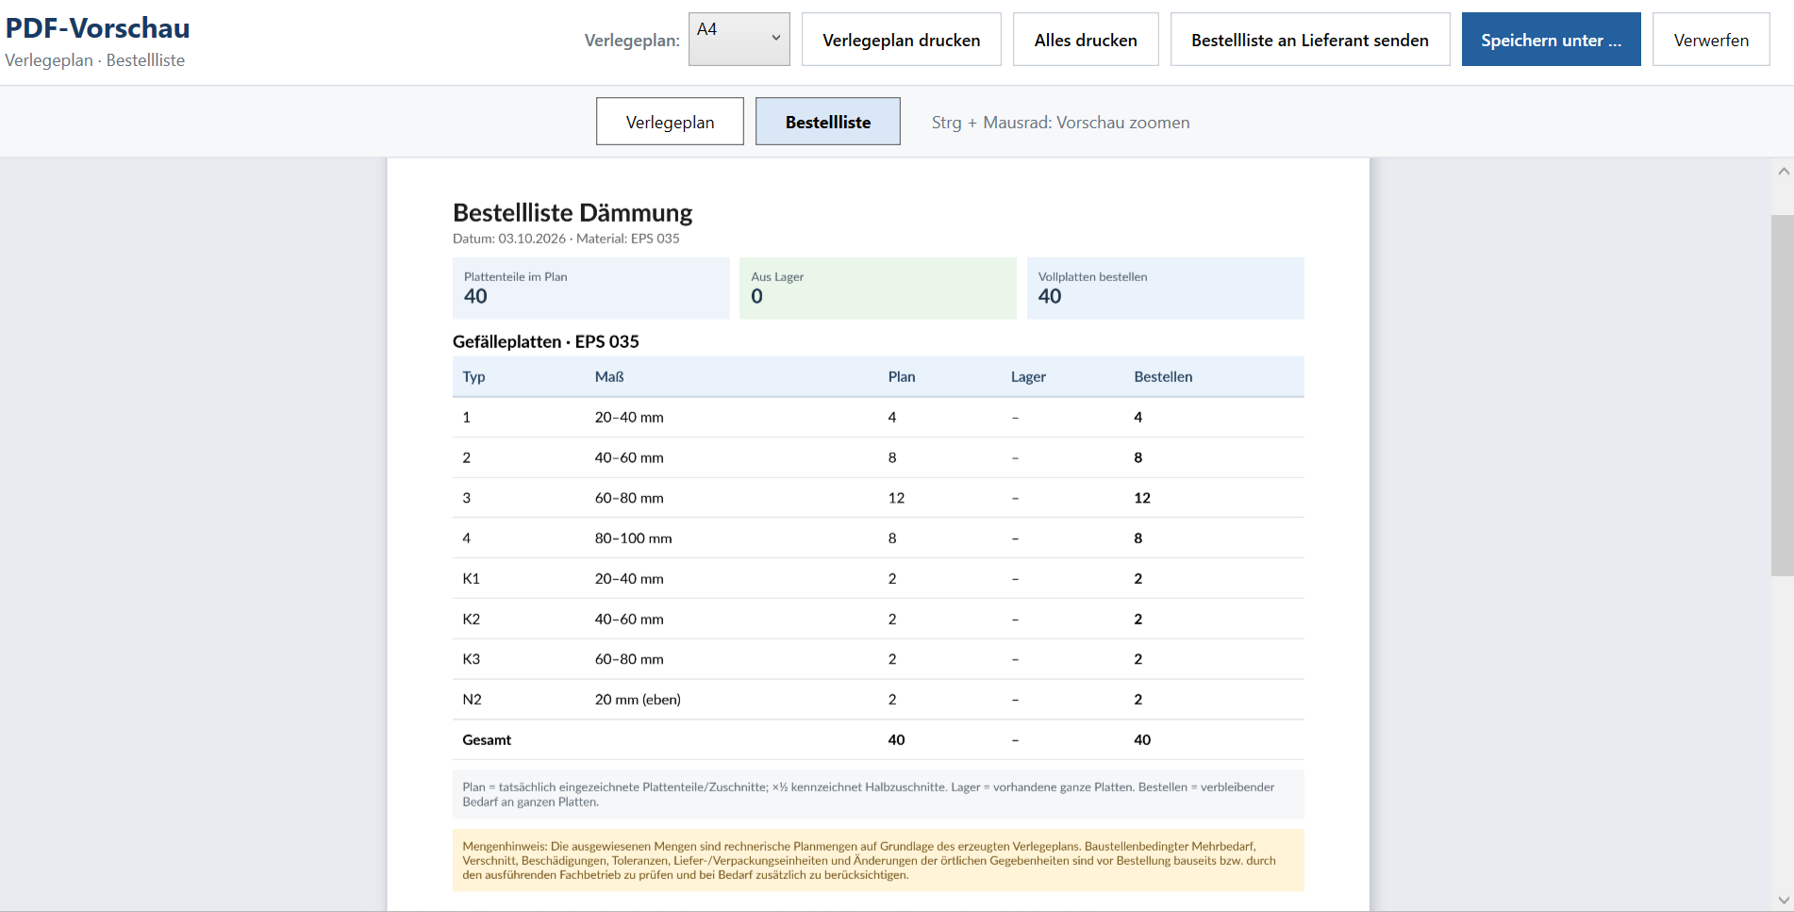1794x912 pixels.
Task: Click 'Verlegeplan · Bestellliste' subtitle
Action: (x=95, y=60)
